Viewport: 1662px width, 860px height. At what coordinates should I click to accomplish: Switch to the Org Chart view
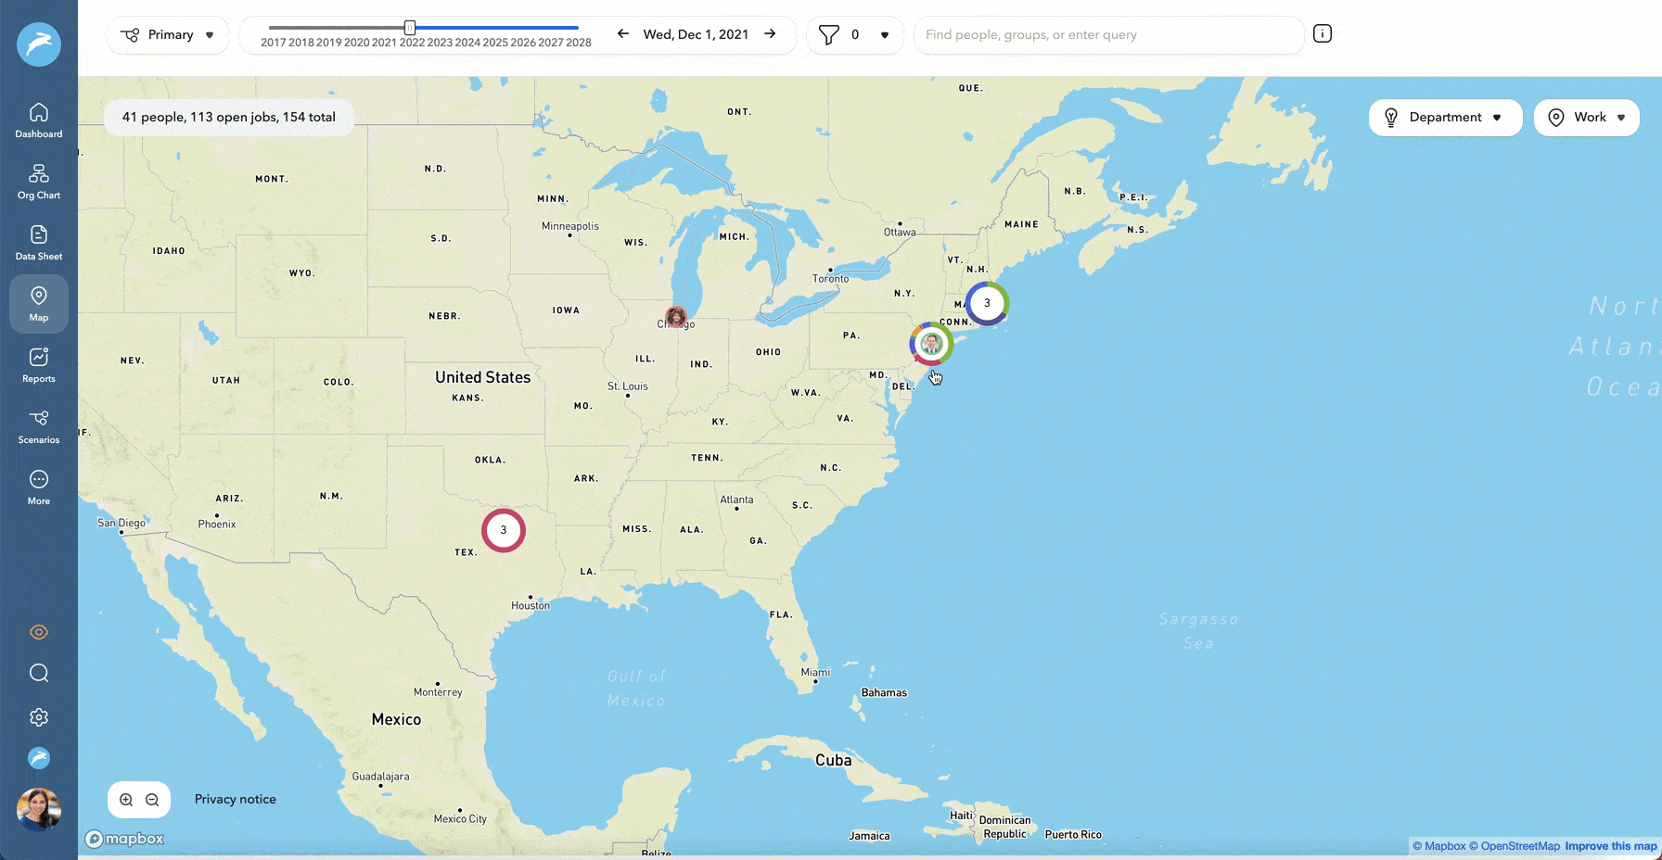tap(38, 180)
